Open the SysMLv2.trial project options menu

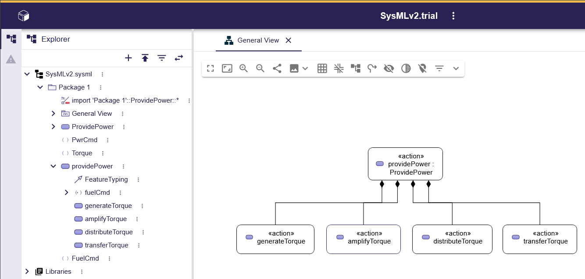[x=453, y=16]
